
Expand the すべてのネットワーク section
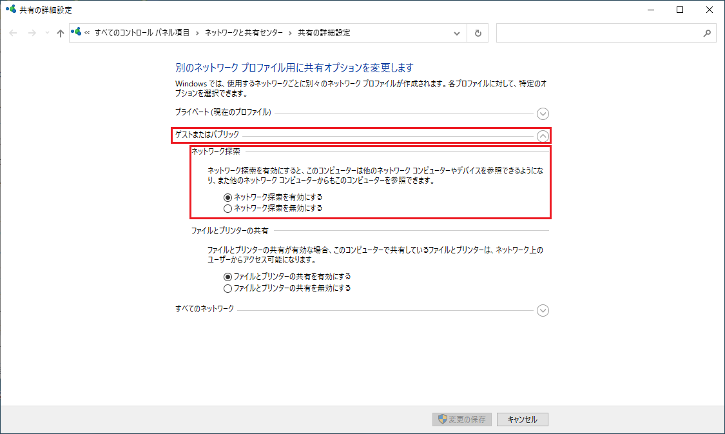[x=543, y=310]
